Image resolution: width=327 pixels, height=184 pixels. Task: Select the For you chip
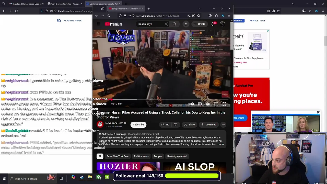click(158, 156)
